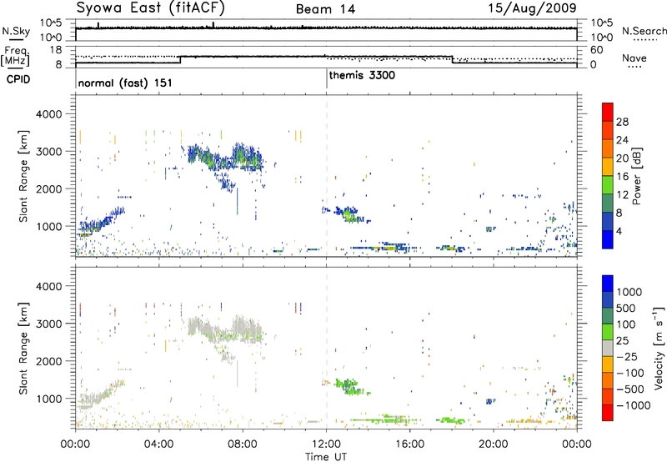Click the 'Nave' legend label

tap(634, 58)
